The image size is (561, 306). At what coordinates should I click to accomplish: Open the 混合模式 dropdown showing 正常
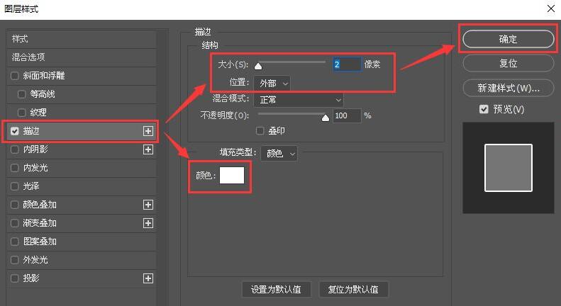299,100
